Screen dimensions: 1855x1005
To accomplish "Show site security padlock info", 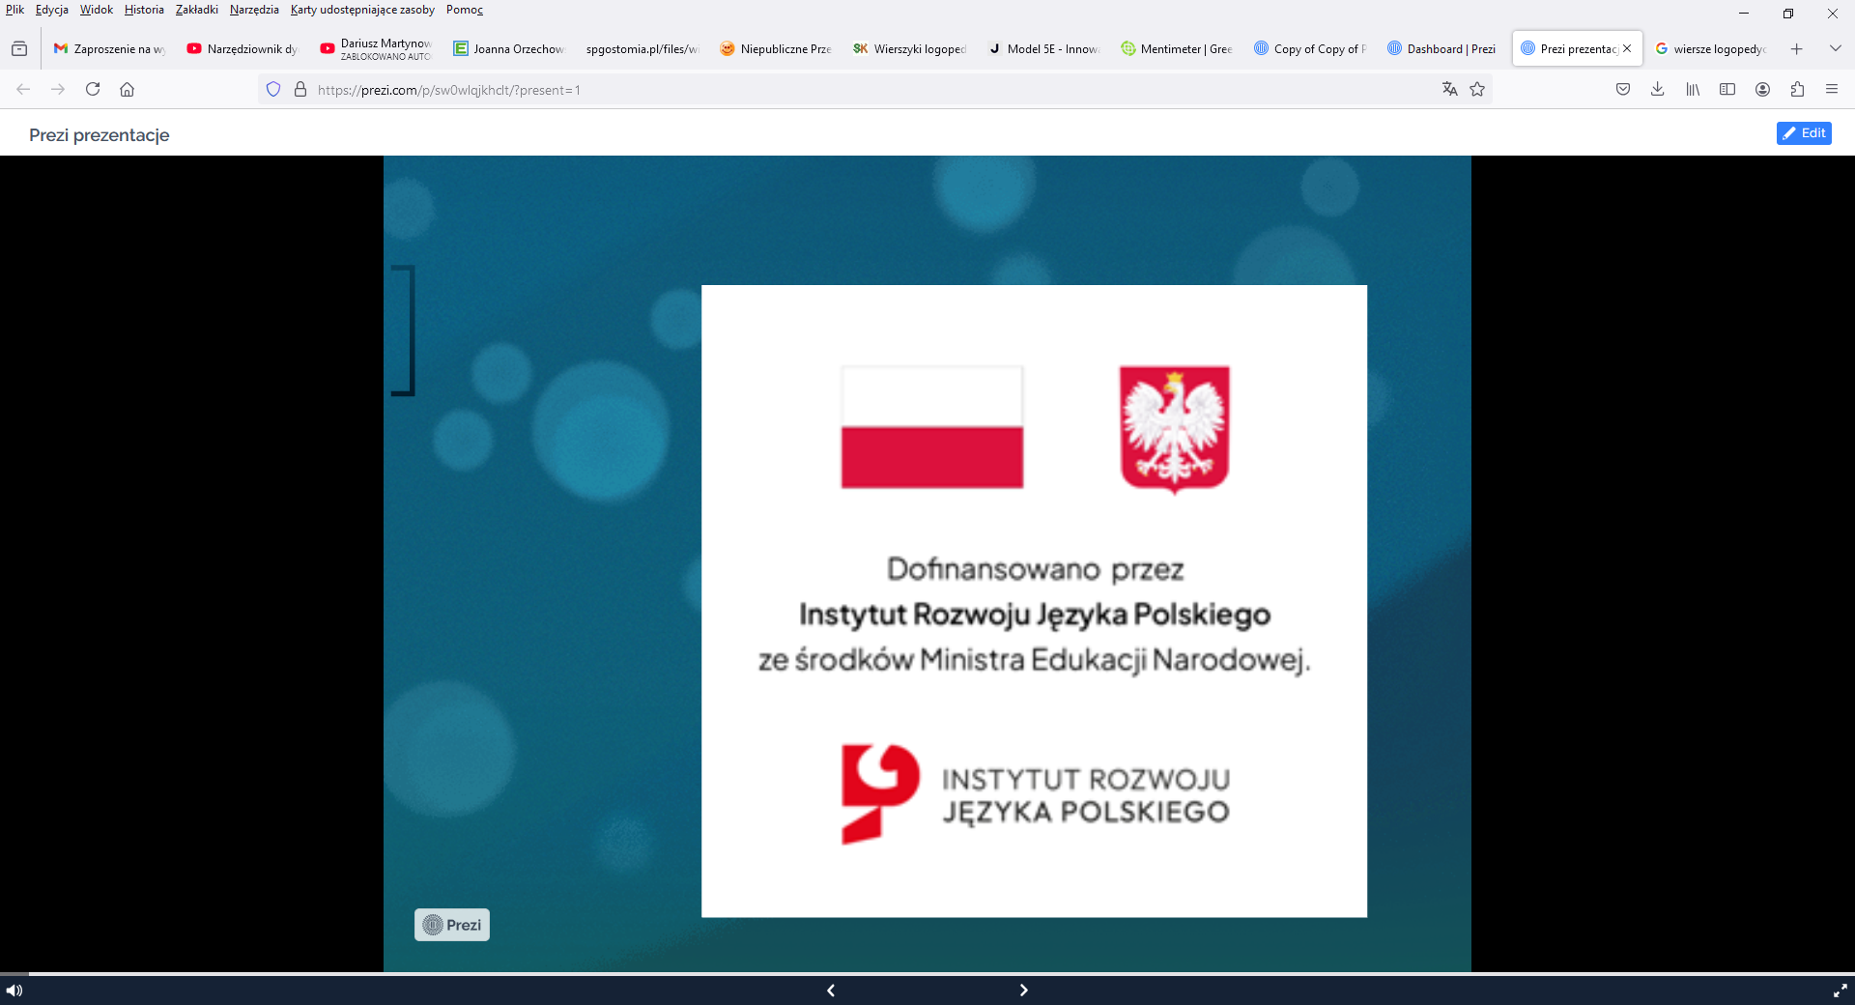I will pyautogui.click(x=300, y=89).
